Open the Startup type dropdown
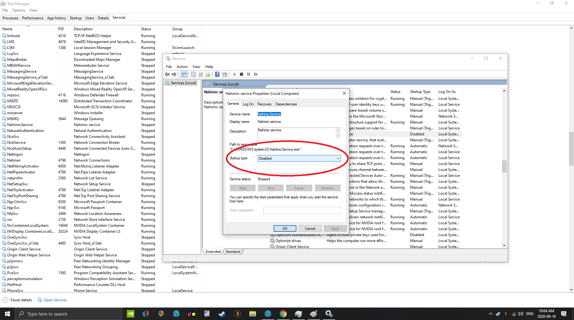The image size is (574, 320). tap(299, 158)
